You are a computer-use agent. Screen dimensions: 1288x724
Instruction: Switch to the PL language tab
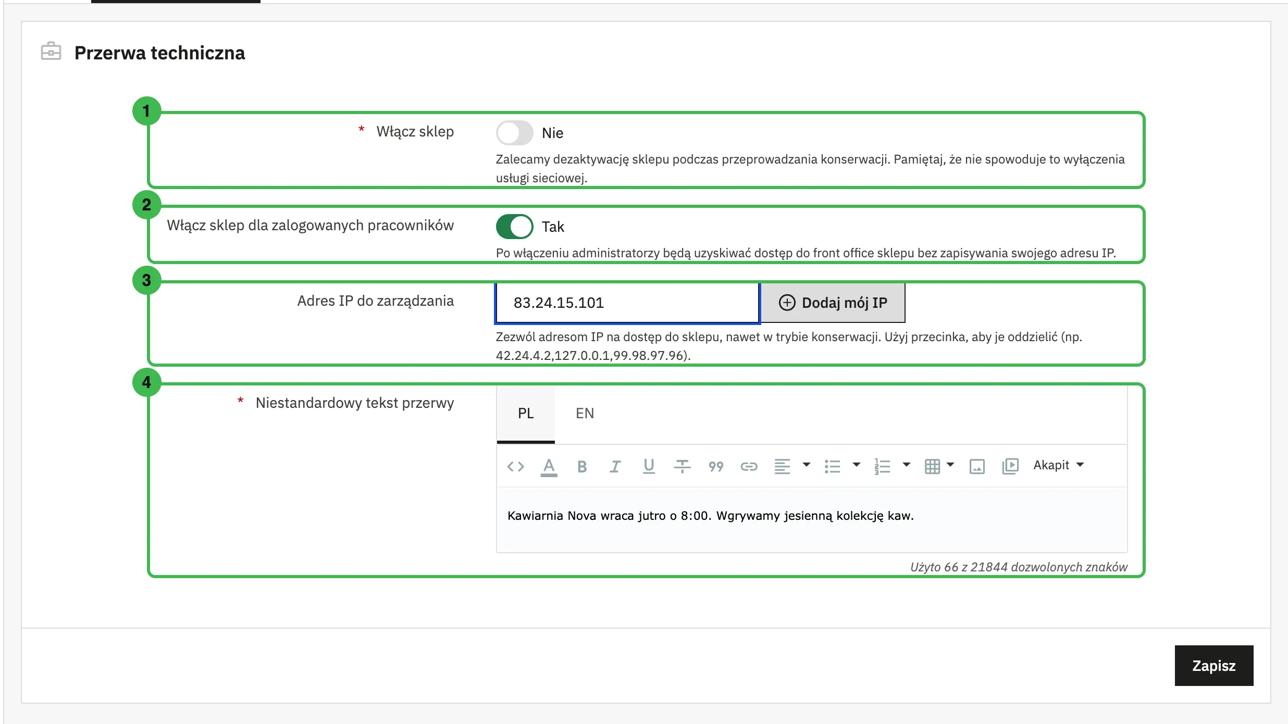pyautogui.click(x=526, y=414)
